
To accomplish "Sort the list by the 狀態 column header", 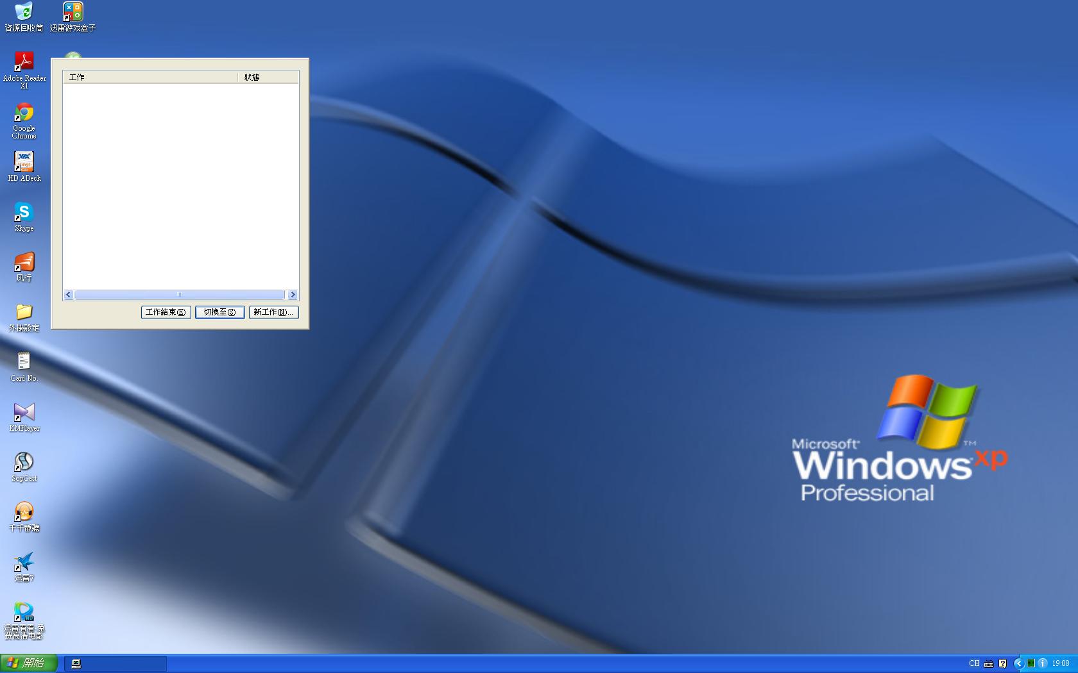I will click(x=268, y=78).
